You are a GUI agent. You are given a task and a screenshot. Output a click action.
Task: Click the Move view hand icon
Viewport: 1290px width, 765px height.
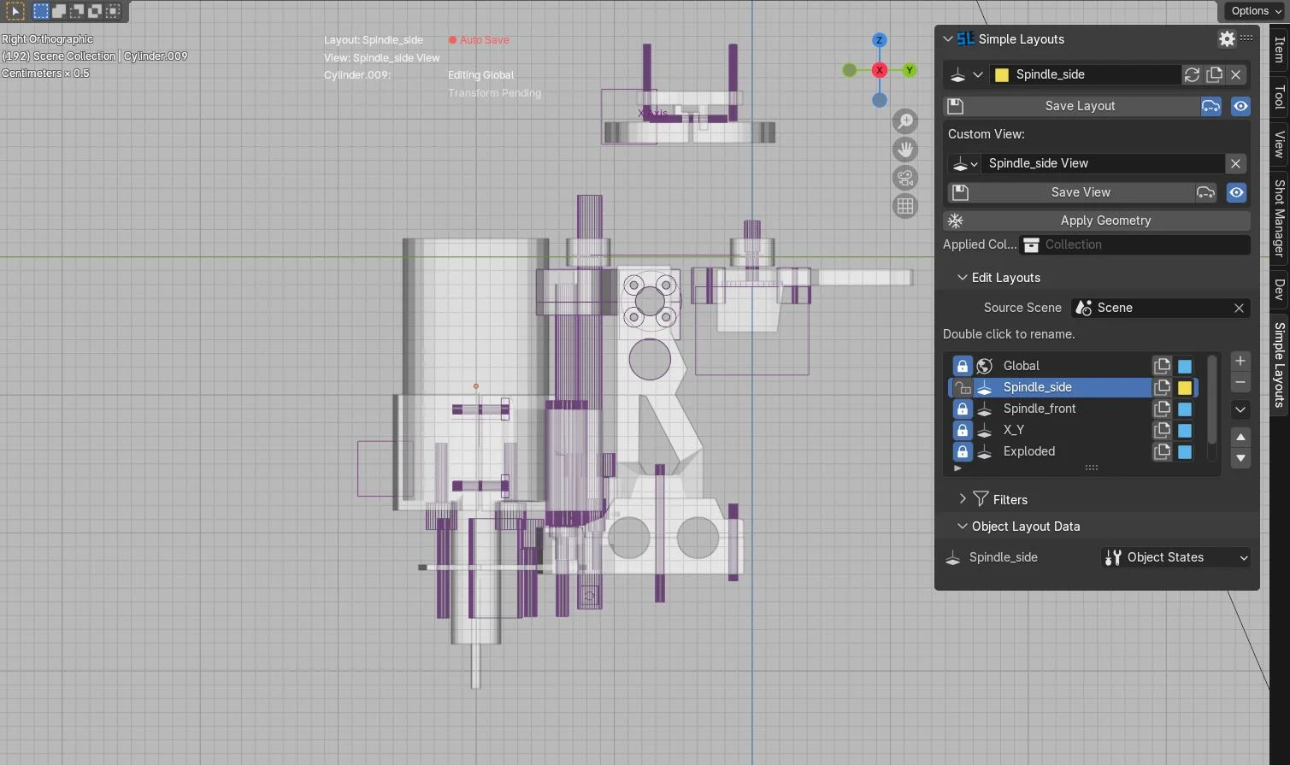pos(904,149)
